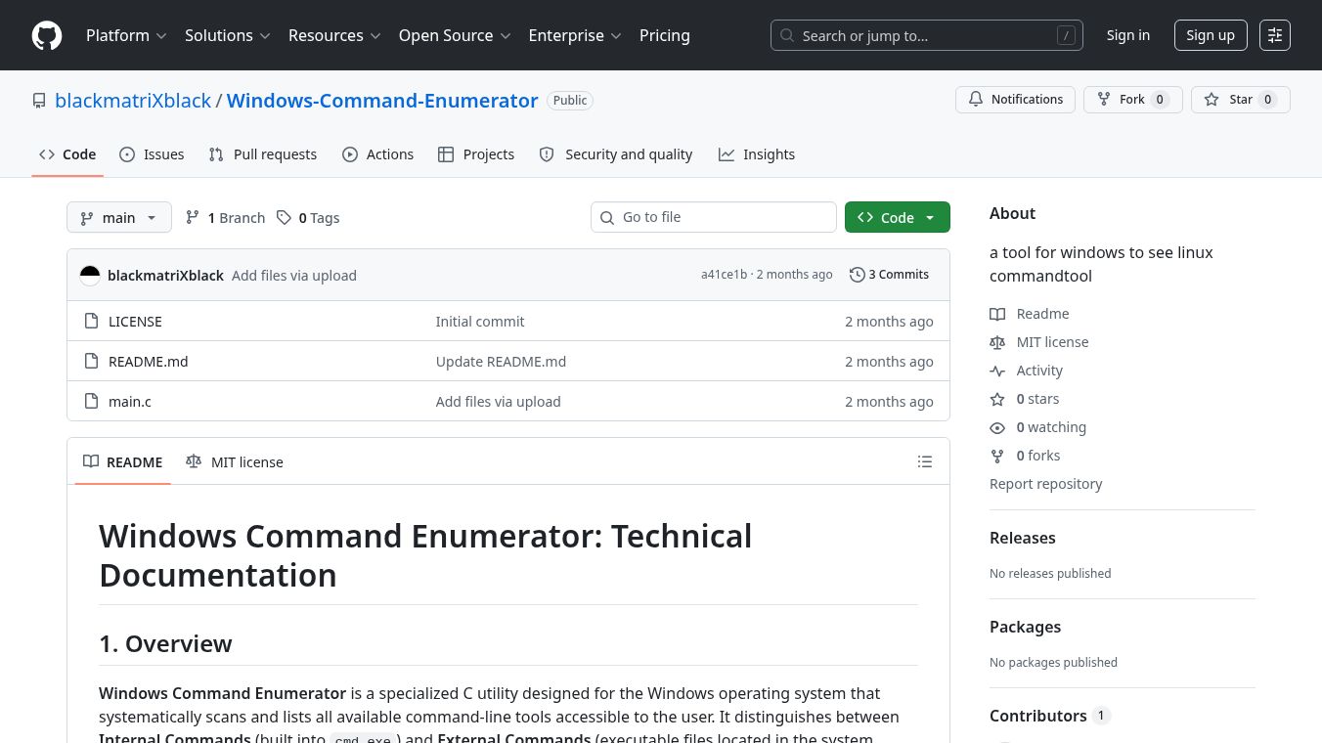Open the Projects tab
Viewport: 1322px width, 743px height.
pyautogui.click(x=476, y=154)
